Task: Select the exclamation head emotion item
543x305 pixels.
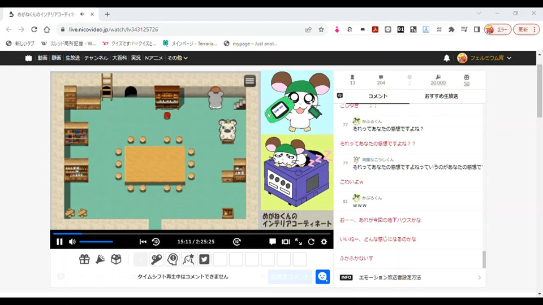Action: [x=173, y=259]
